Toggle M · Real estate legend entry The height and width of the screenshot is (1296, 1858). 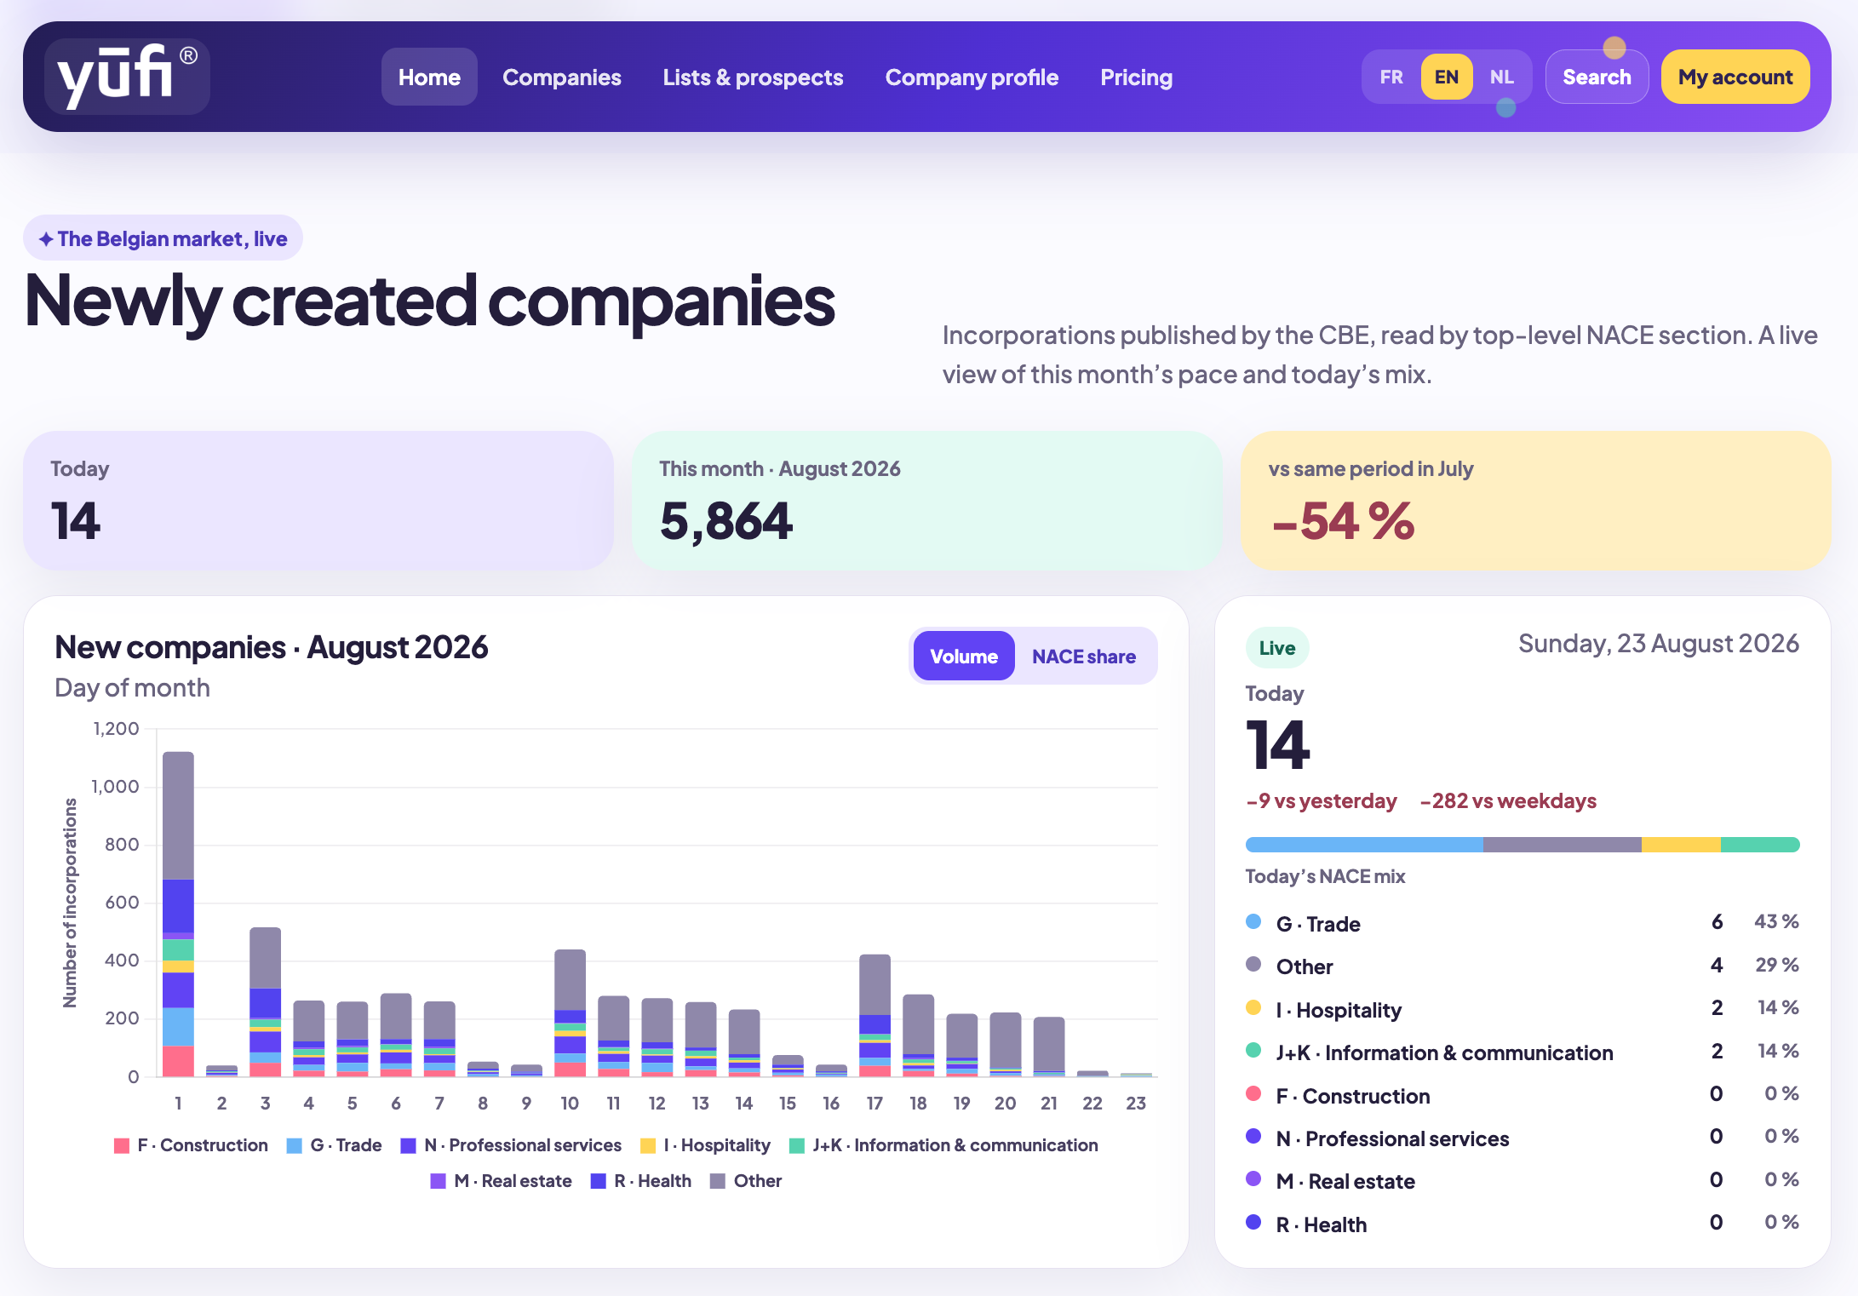[x=501, y=1181]
